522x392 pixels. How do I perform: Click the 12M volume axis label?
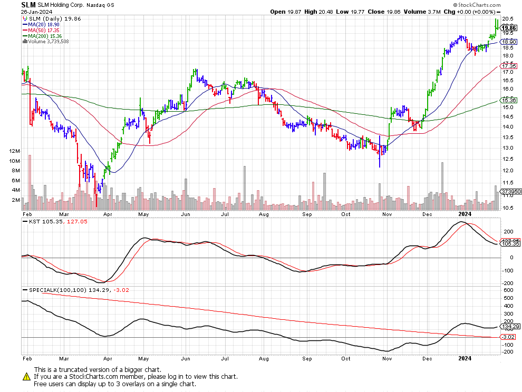[15, 151]
